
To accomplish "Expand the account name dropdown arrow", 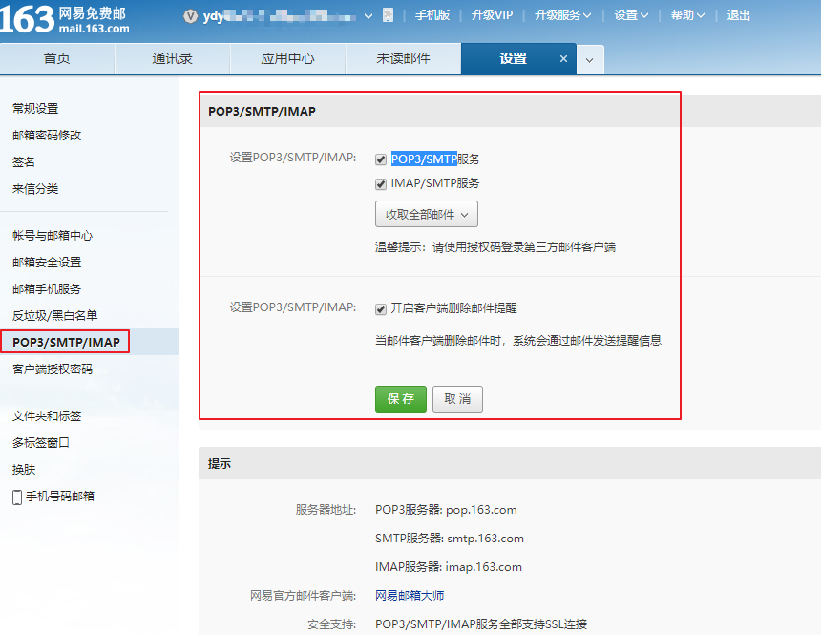I will tap(368, 16).
